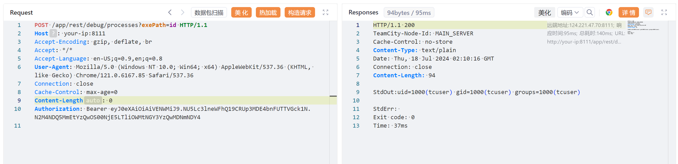Click the orange comment bubble icon

648,12
